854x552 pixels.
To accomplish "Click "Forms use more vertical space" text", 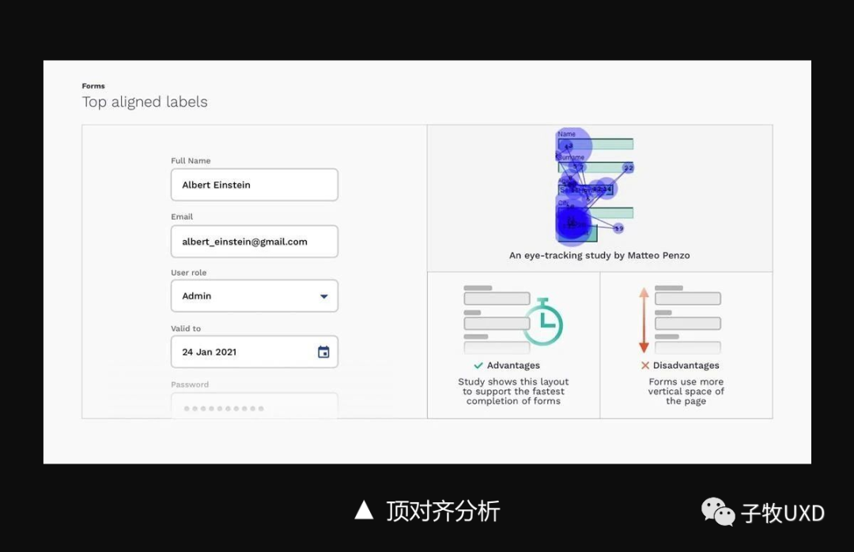I will coord(686,392).
